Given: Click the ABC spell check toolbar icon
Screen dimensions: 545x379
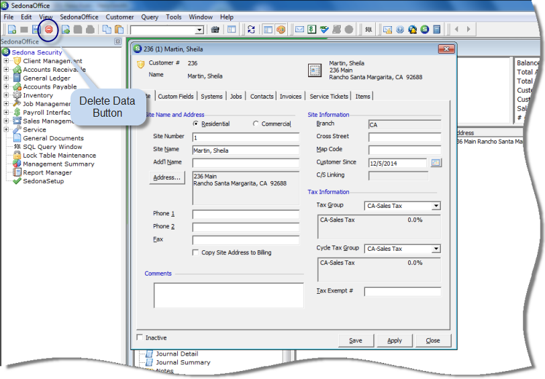Looking at the screenshot, I should 324,30.
